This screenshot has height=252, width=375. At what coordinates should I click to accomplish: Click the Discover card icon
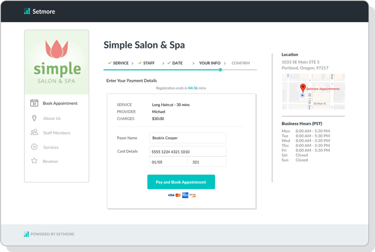coord(192,195)
